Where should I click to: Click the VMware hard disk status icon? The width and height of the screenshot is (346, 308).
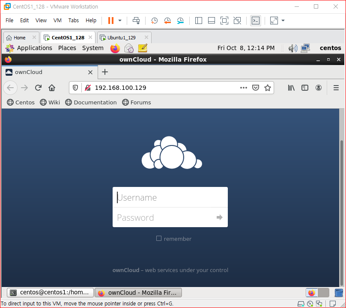point(301,304)
